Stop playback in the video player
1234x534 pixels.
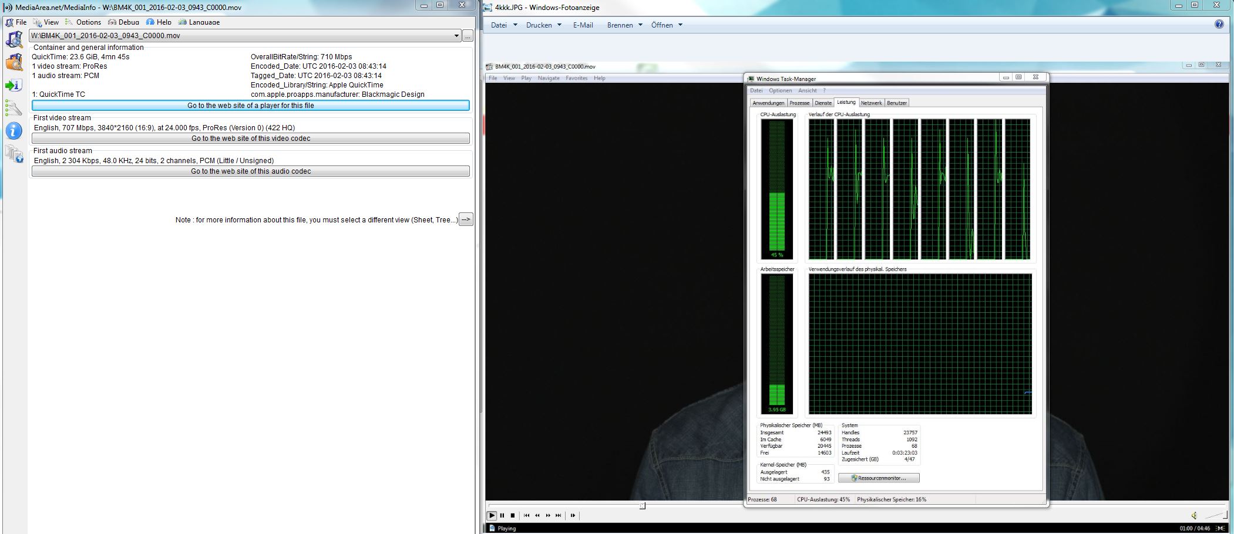pos(513,515)
